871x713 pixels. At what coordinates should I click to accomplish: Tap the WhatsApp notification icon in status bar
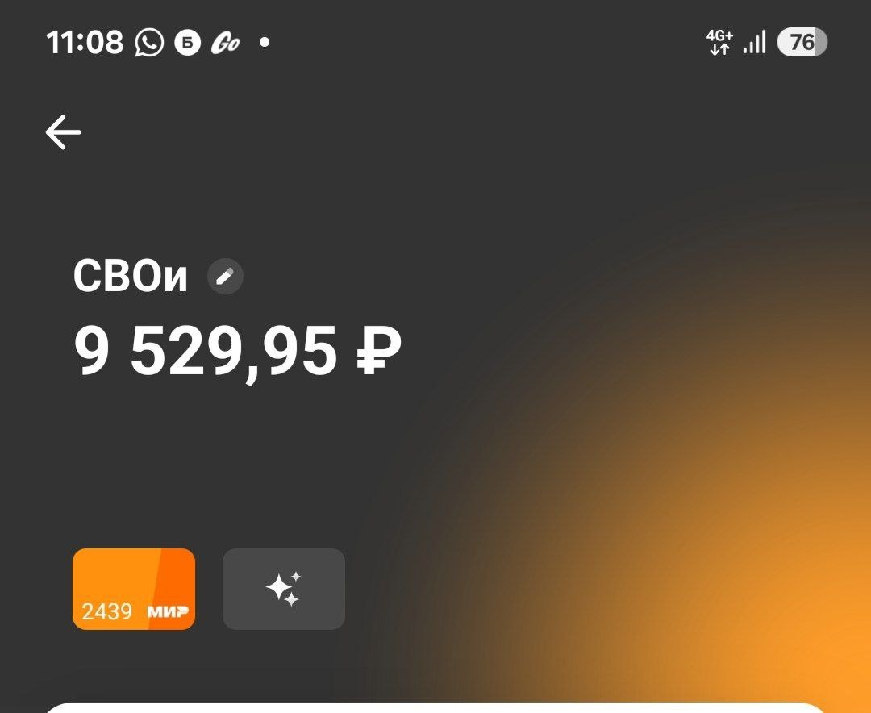149,43
